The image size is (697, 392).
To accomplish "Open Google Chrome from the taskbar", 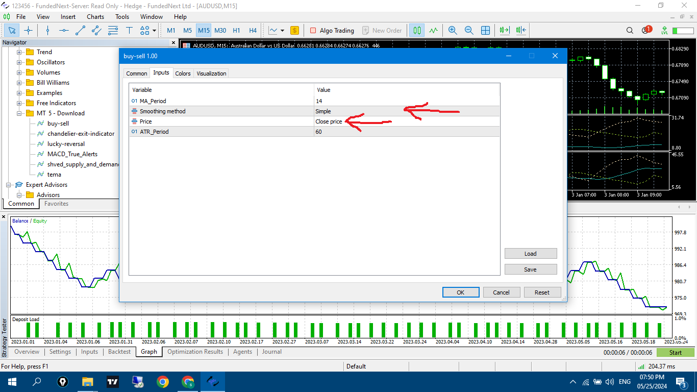I will click(163, 382).
